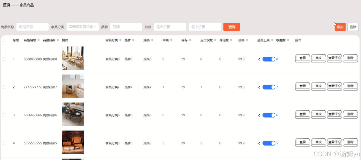The width and height of the screenshot is (361, 160).
Task: Select product number 6666666666 cell
Action: 33,115
